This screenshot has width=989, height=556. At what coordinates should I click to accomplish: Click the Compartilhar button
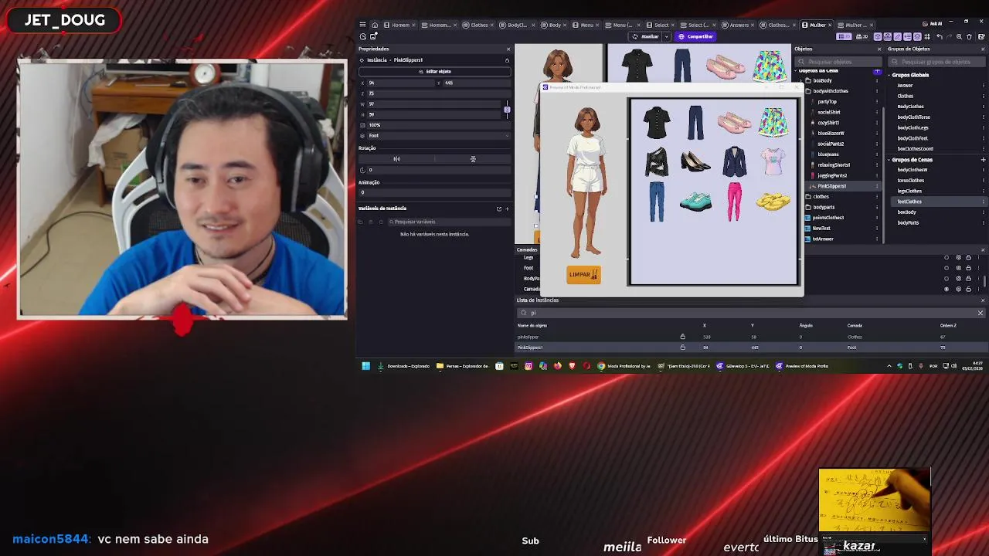coord(695,36)
